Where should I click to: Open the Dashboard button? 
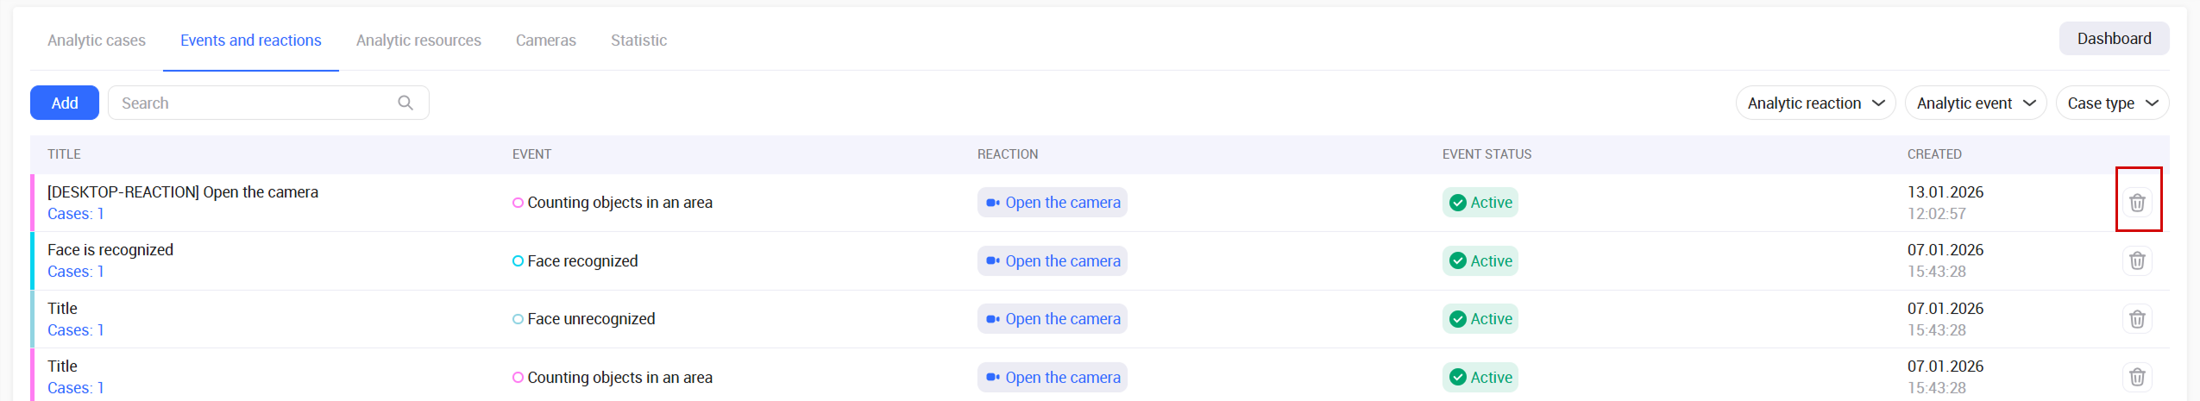click(2114, 39)
